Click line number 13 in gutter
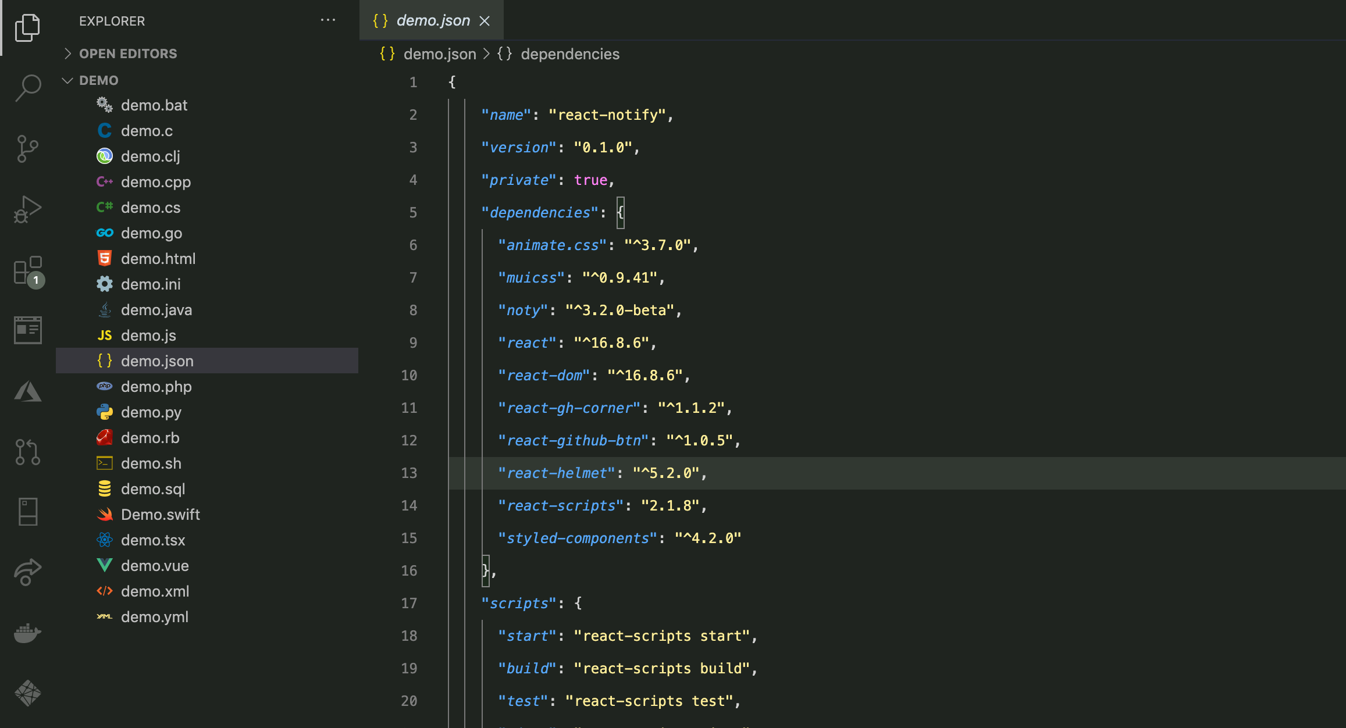Image resolution: width=1346 pixels, height=728 pixels. point(409,473)
